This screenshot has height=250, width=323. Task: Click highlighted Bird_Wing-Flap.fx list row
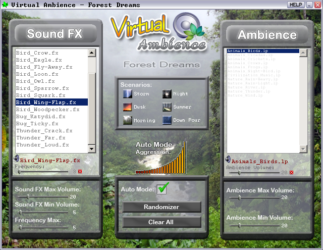pos(51,102)
